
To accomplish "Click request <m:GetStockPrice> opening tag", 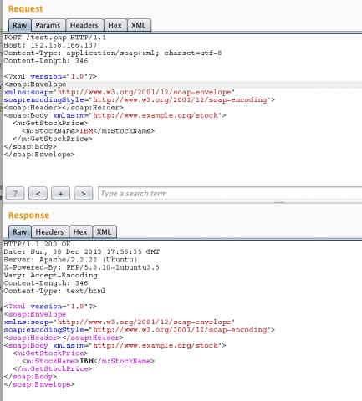I will click(x=50, y=123).
